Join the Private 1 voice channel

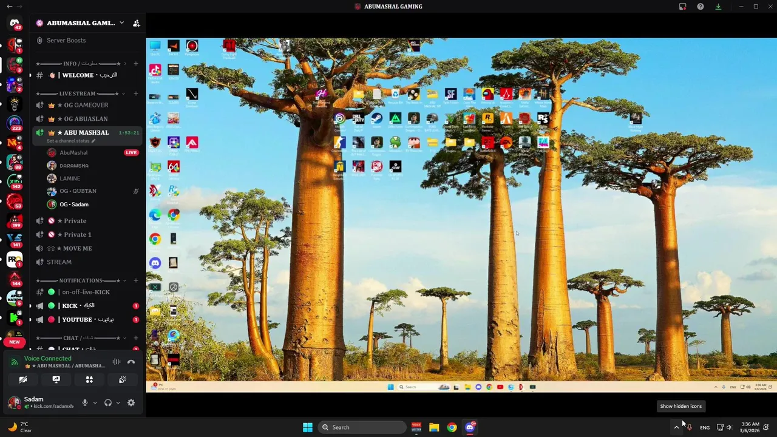pyautogui.click(x=87, y=234)
